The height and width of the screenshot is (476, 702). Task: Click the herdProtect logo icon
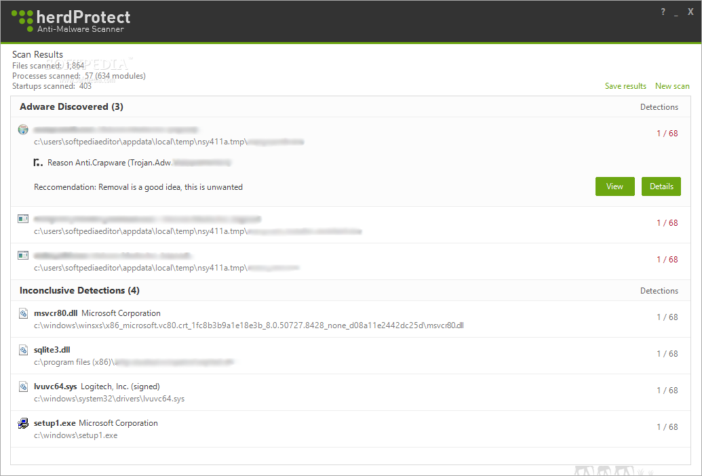22,20
